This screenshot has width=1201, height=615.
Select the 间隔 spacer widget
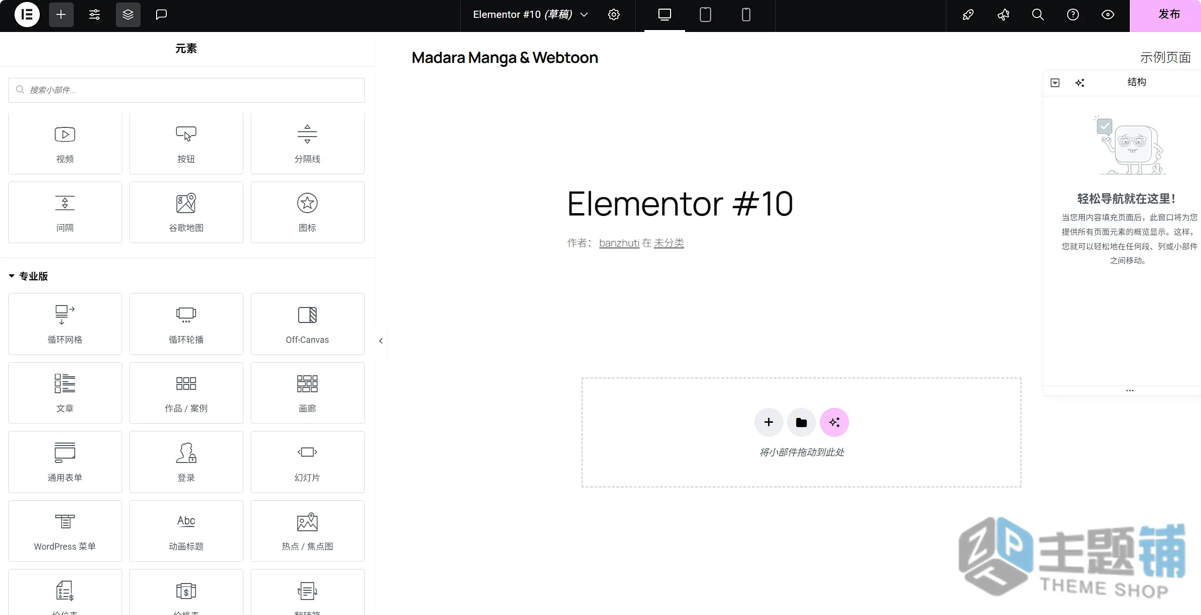tap(65, 212)
